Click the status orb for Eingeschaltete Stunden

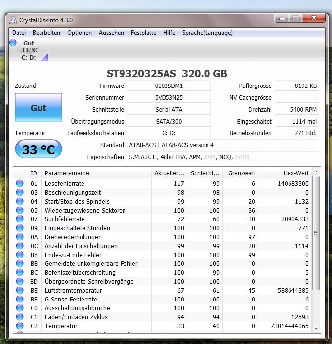(20, 228)
